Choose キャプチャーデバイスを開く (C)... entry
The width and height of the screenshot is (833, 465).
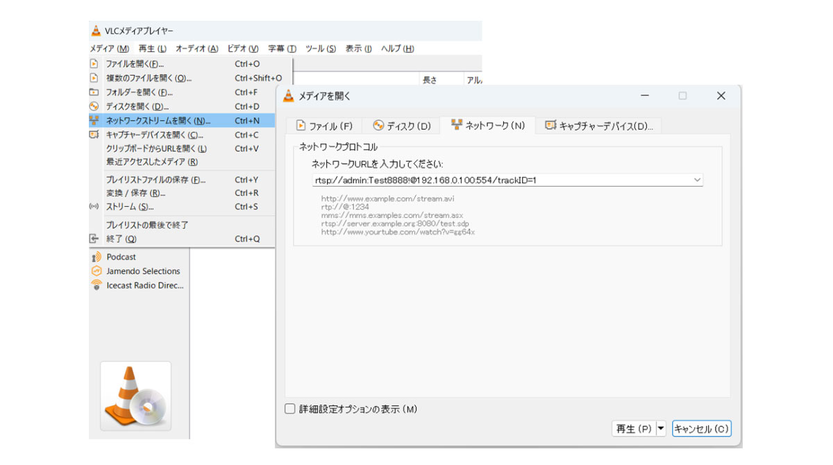coord(182,135)
